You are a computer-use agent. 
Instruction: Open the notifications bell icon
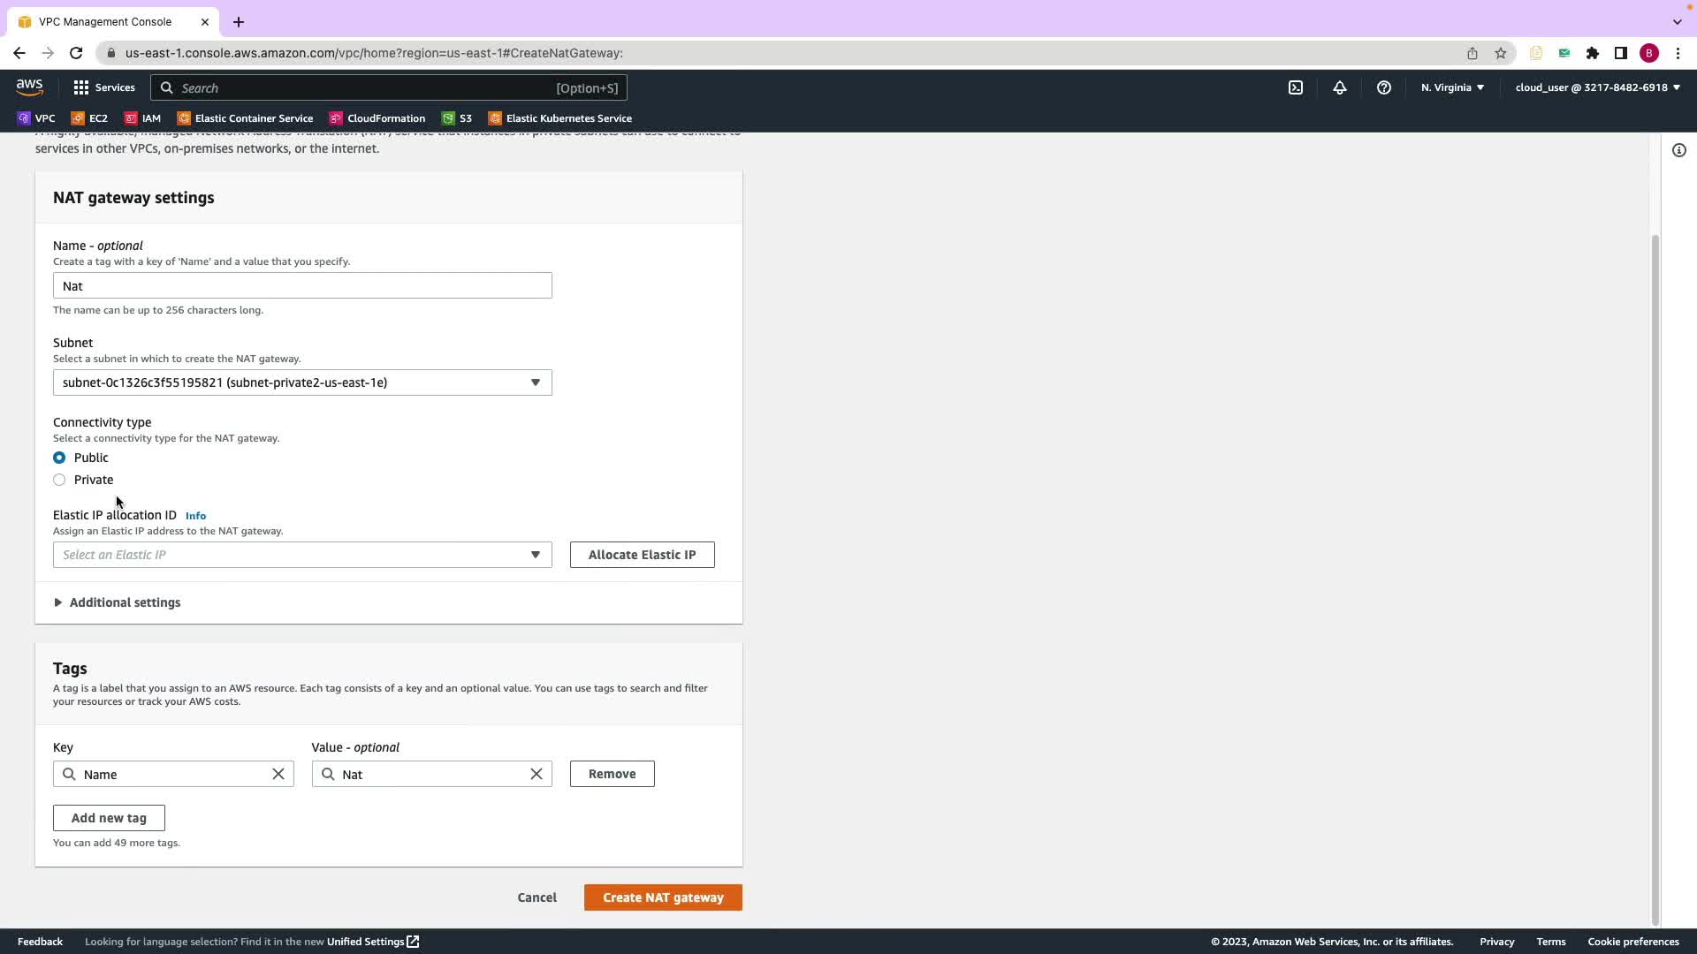pyautogui.click(x=1340, y=87)
